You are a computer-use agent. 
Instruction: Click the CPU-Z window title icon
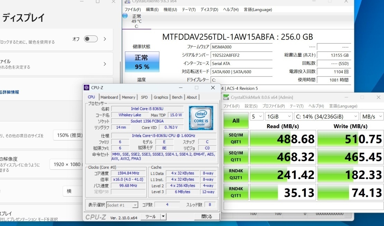[87, 88]
